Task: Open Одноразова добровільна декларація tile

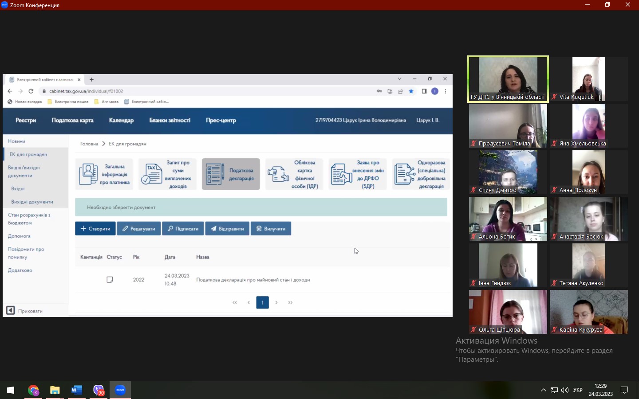Action: (421, 174)
